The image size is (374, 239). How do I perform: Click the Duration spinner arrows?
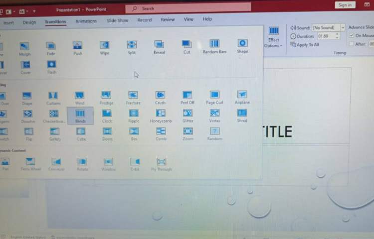(338, 36)
